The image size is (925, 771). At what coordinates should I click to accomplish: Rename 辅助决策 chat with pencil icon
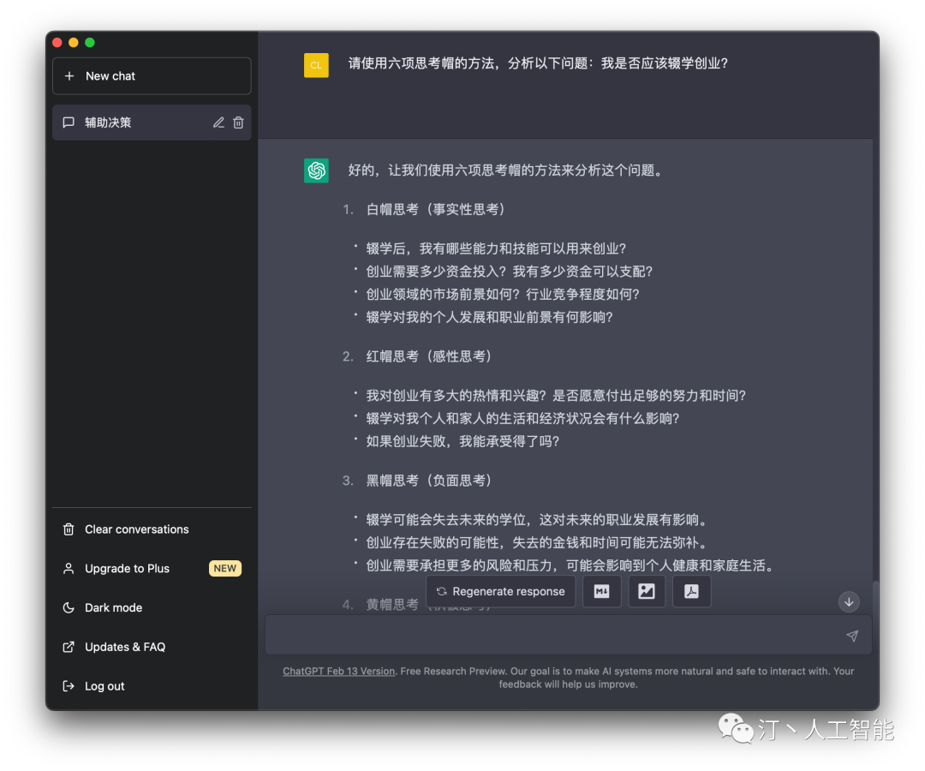[219, 123]
